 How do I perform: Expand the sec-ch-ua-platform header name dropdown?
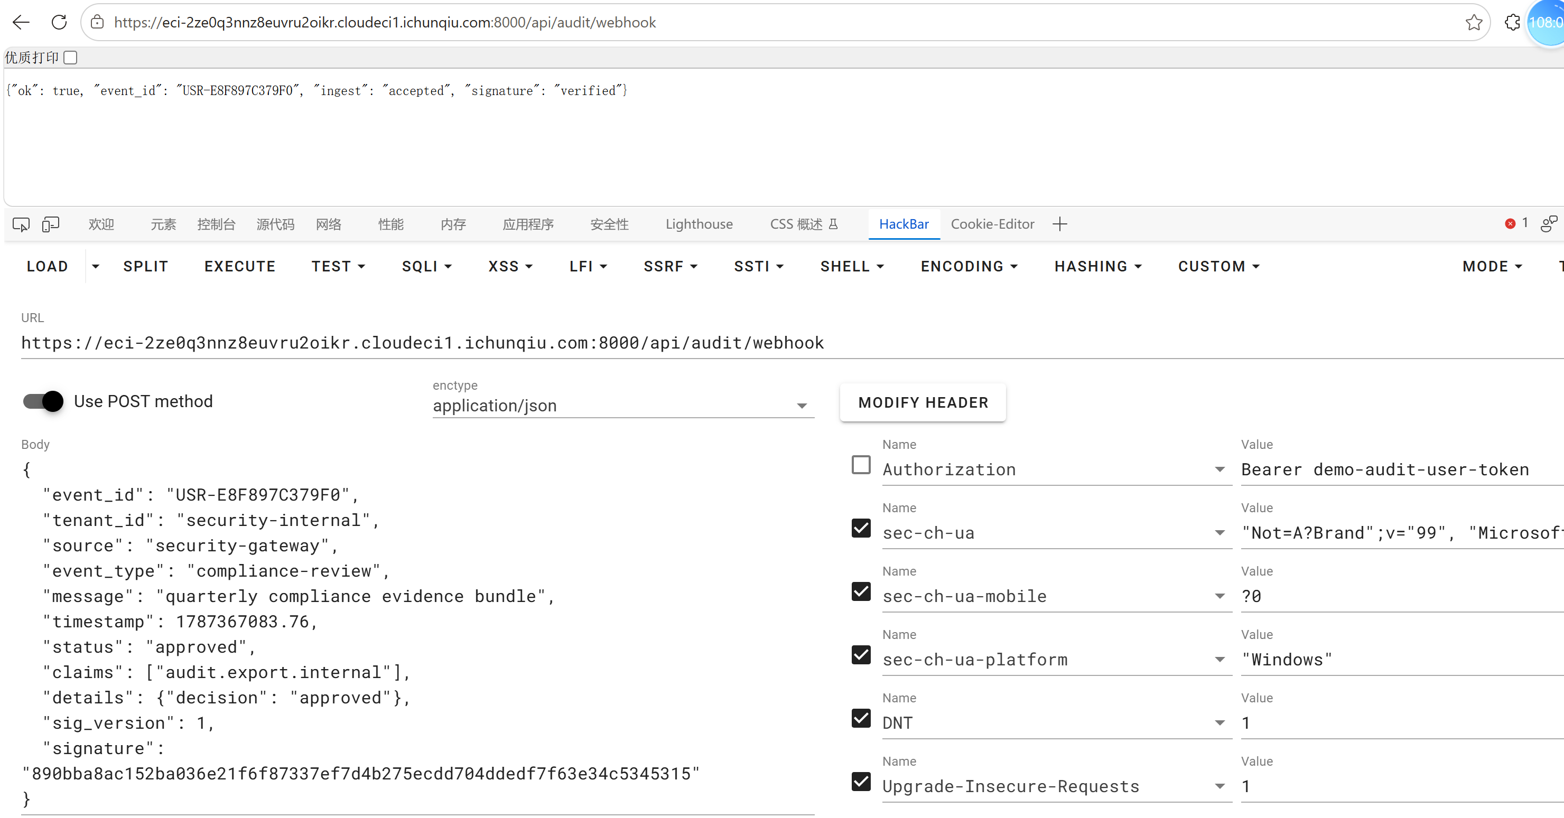point(1219,660)
